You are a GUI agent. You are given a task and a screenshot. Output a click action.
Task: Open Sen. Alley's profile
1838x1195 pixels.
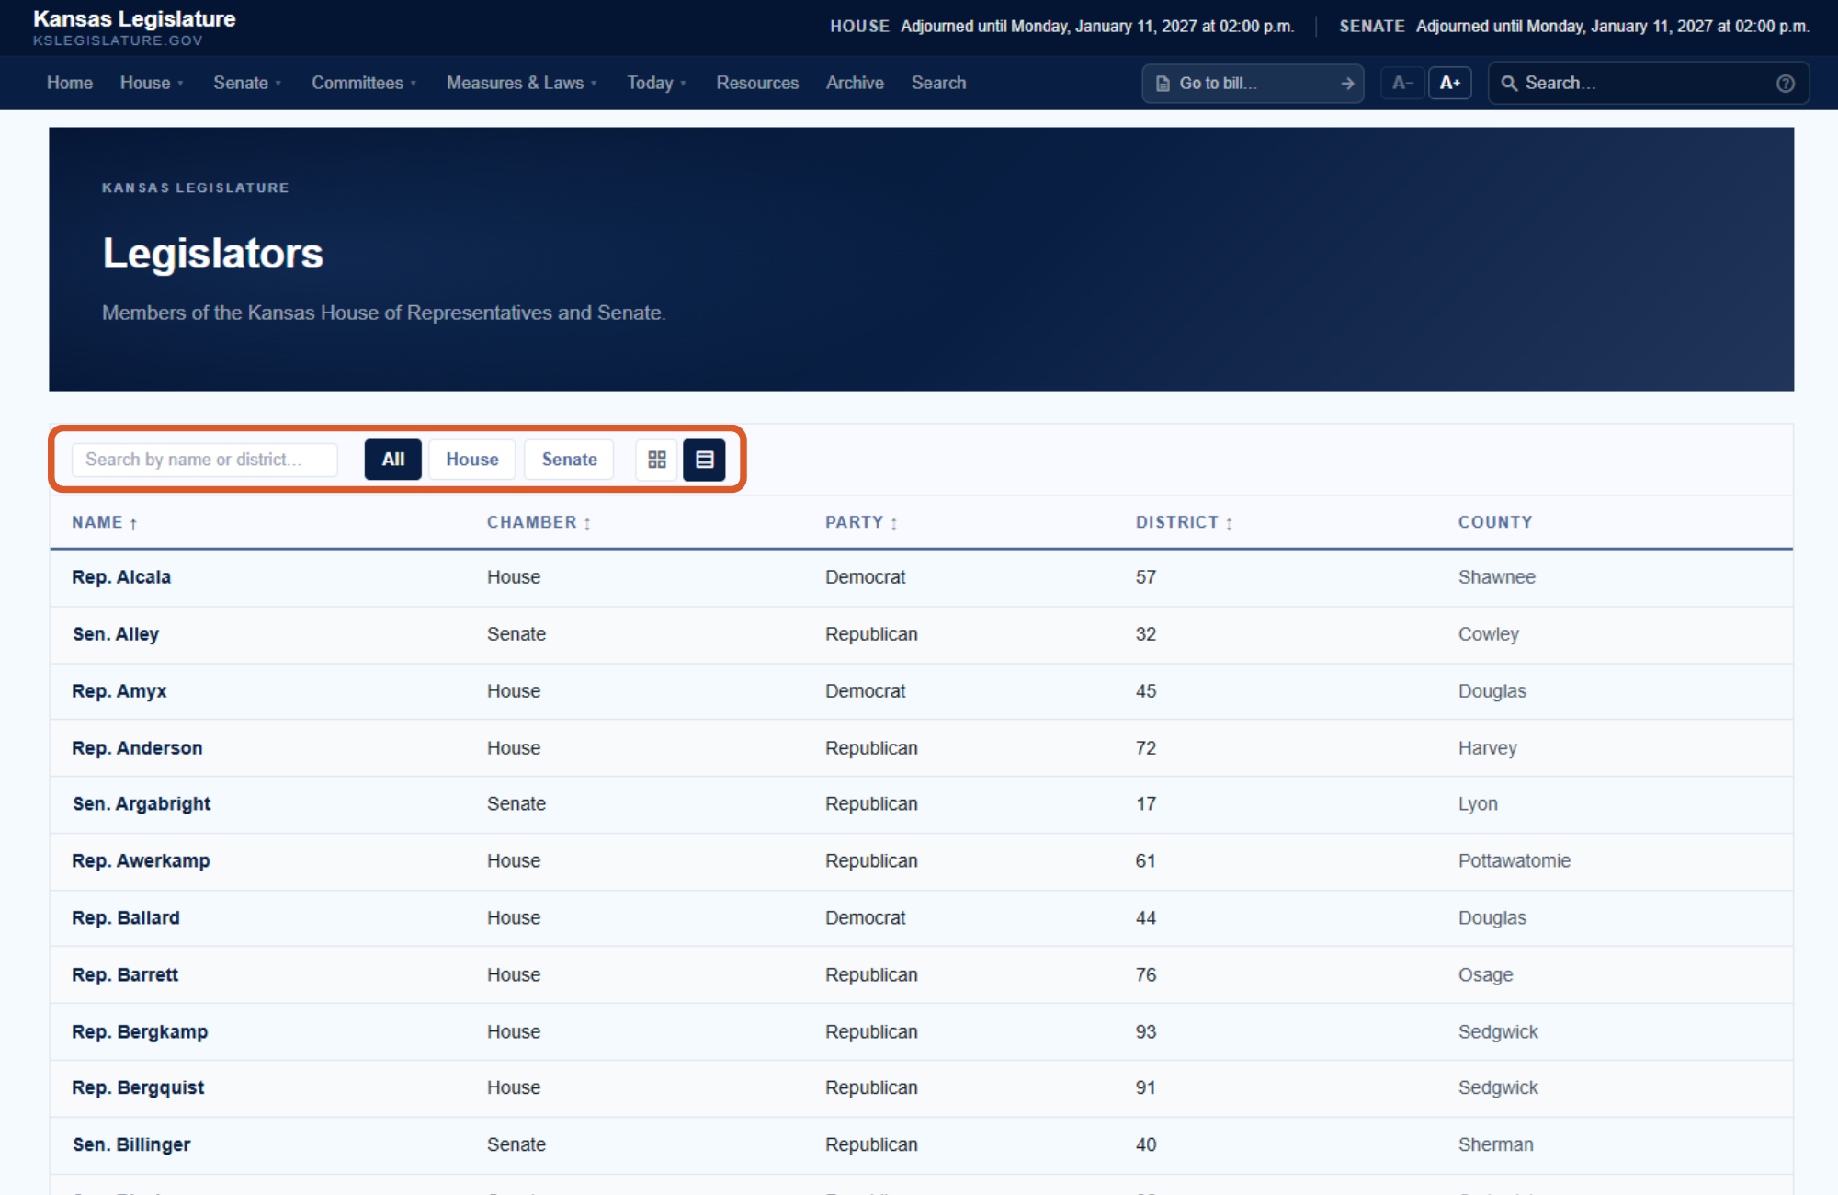116,634
